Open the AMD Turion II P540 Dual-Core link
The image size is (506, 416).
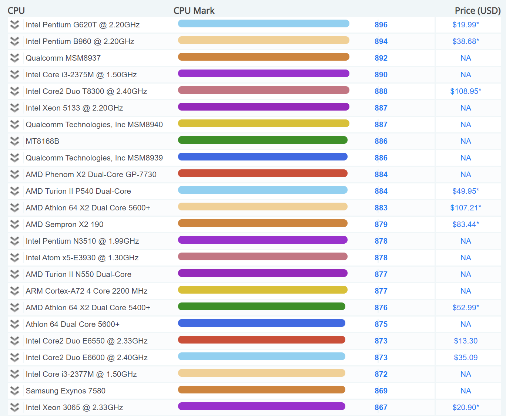[78, 191]
